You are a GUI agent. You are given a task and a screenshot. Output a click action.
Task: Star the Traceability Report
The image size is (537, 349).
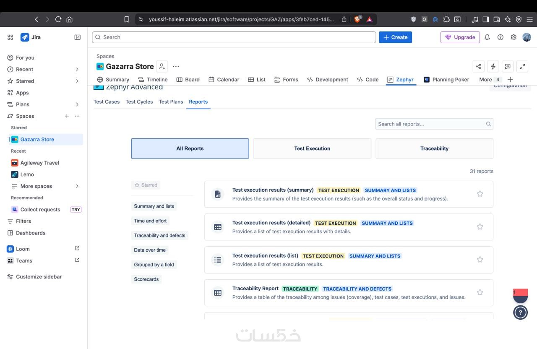pyautogui.click(x=480, y=292)
